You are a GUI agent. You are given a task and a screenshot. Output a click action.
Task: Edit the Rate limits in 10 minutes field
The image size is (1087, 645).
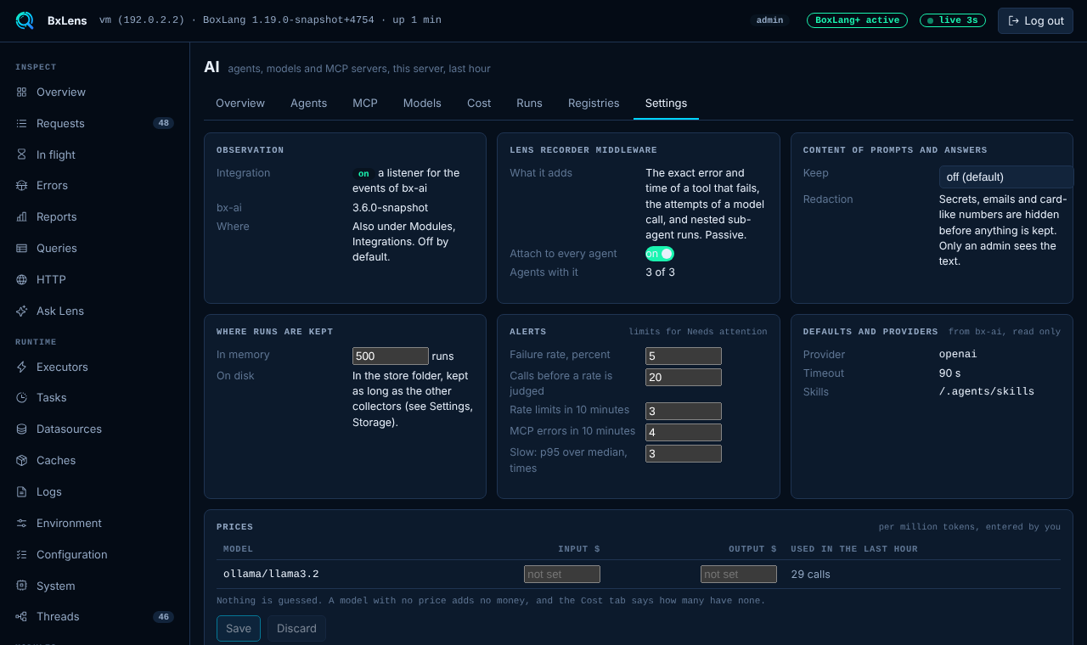[684, 411]
